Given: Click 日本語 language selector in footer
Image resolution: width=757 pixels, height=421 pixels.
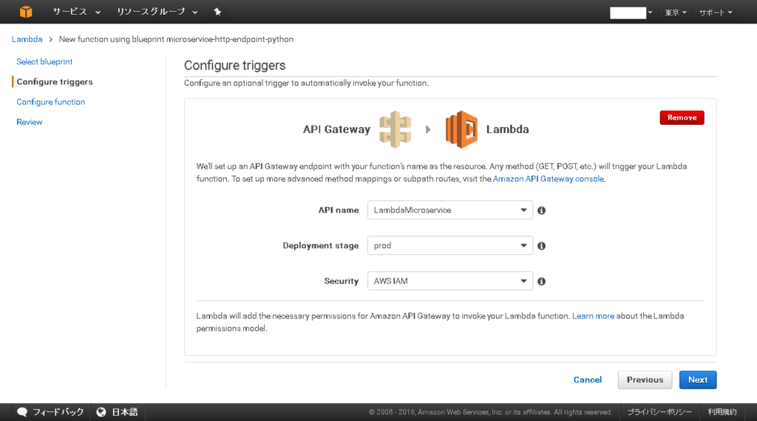Looking at the screenshot, I should coord(125,412).
